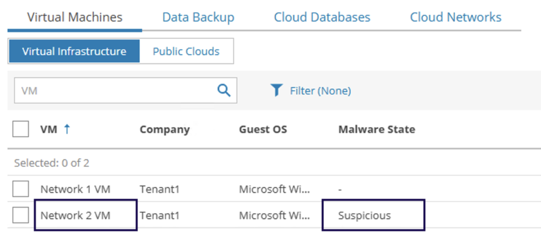The image size is (541, 238).
Task: Switch to the Cloud Databases tab
Action: point(322,17)
